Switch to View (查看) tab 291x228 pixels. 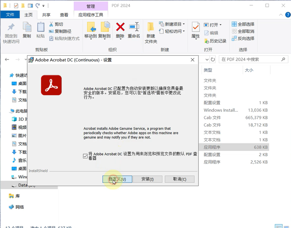pos(64,15)
